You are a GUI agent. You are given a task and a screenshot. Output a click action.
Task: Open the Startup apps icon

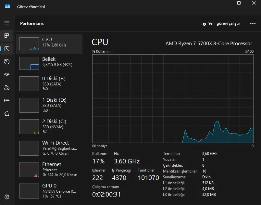(x=7, y=75)
